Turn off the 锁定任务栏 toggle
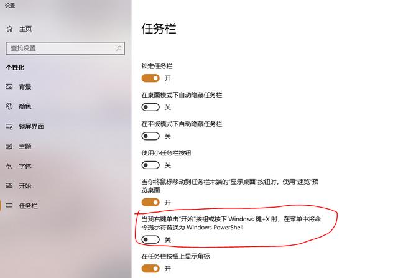This screenshot has height=278, width=398. point(150,78)
